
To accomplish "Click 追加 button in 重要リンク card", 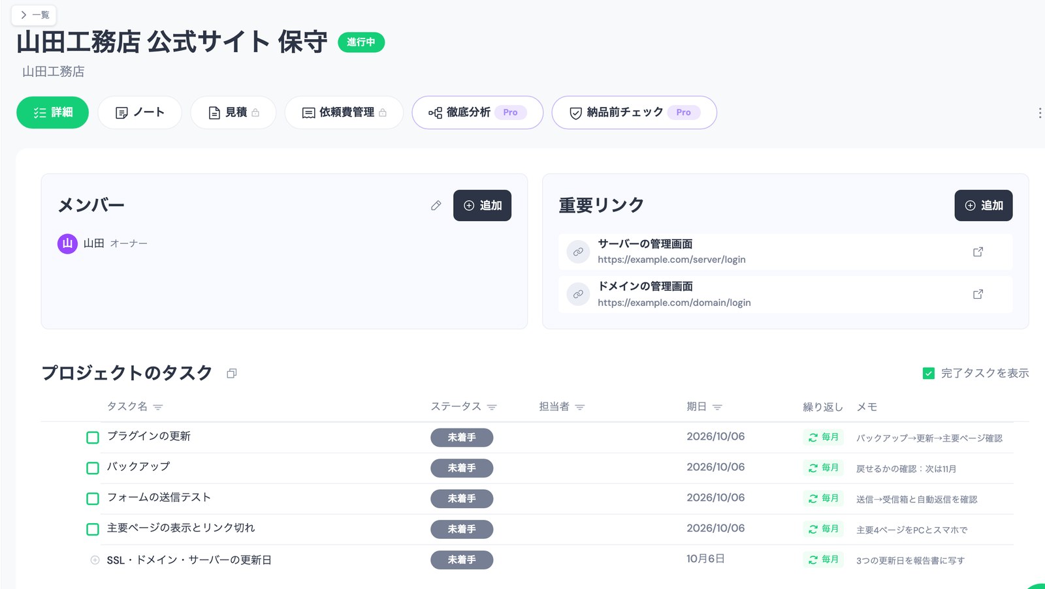I will tap(984, 205).
